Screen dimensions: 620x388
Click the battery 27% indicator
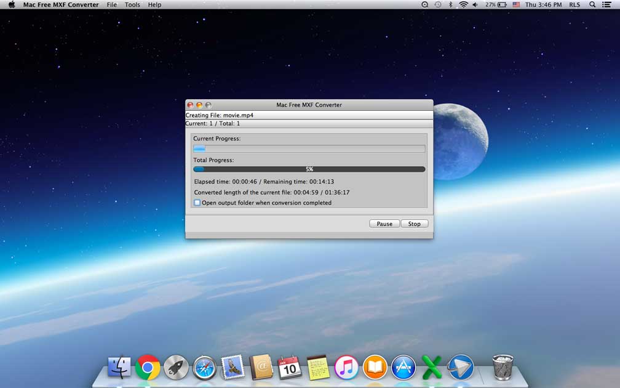(x=496, y=5)
